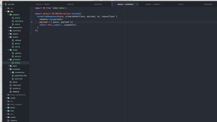Screen dimensions: 217x122
Task: Switch to the posts.hbs tab
Action: click(x=98, y=4)
